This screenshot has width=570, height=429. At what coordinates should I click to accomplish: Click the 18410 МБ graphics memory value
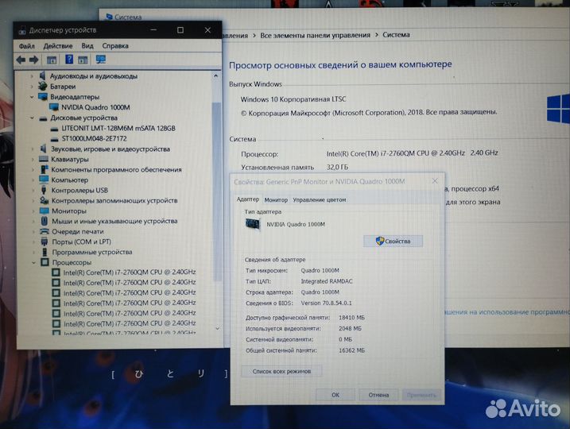click(351, 318)
